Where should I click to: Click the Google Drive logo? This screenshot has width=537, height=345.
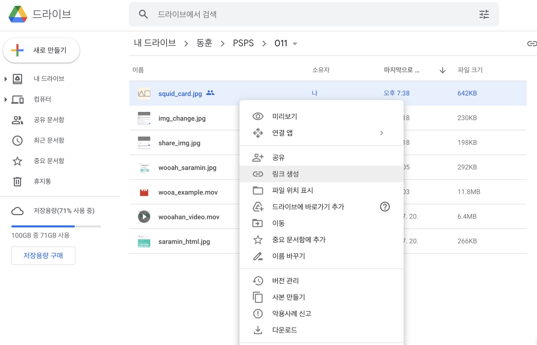coord(18,14)
